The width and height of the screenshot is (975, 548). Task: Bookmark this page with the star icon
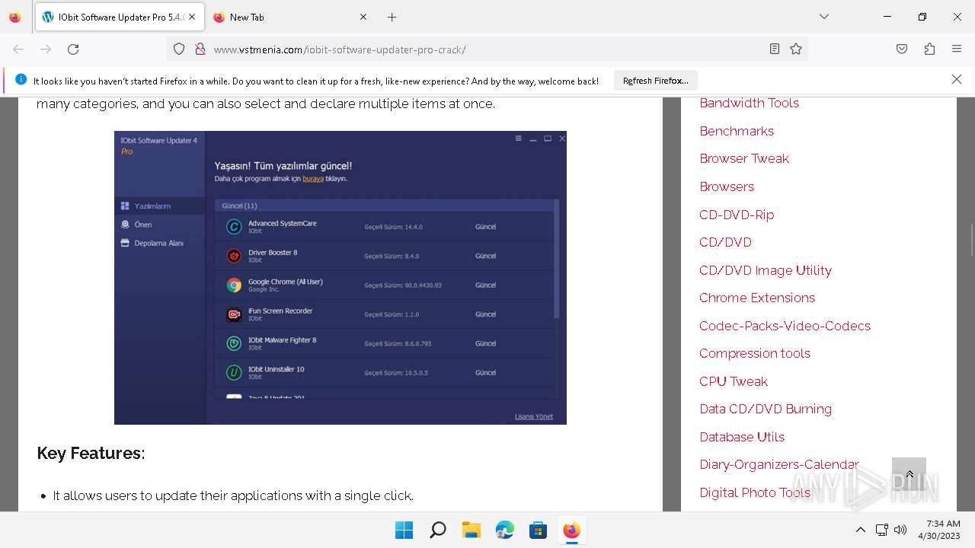796,49
